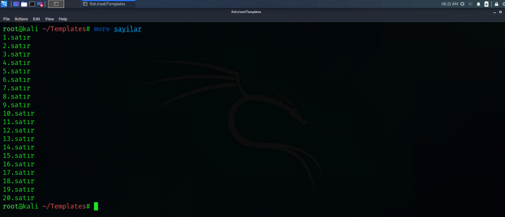Open the file manager folder icon
This screenshot has width=505, height=217.
(x=24, y=4)
